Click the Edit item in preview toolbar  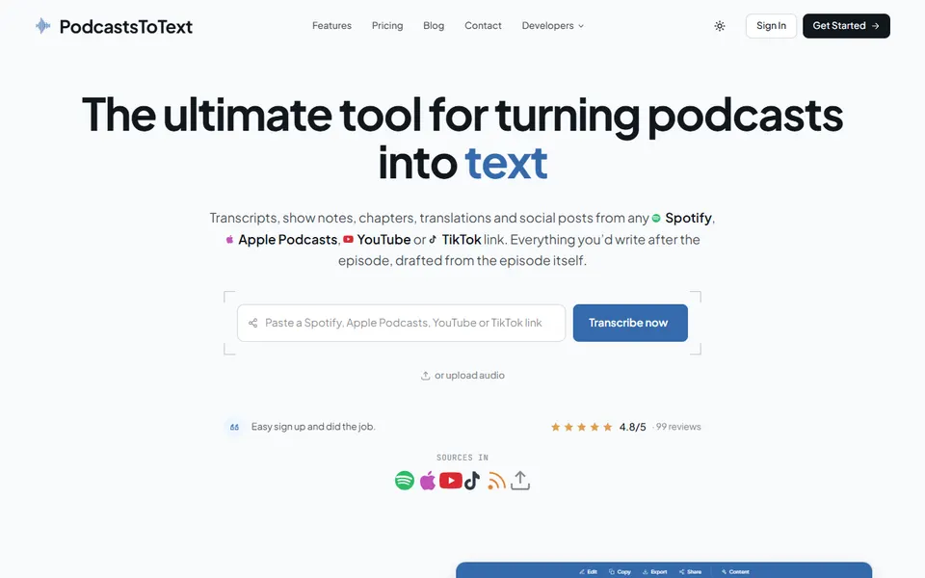coord(588,571)
